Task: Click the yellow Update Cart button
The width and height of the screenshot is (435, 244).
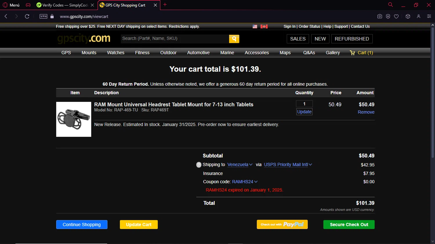Action: [139, 225]
